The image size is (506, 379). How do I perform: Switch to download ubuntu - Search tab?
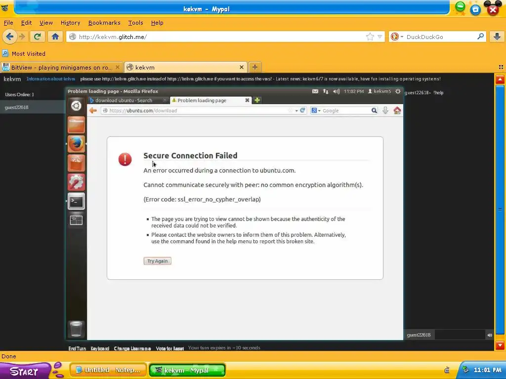[x=128, y=101]
